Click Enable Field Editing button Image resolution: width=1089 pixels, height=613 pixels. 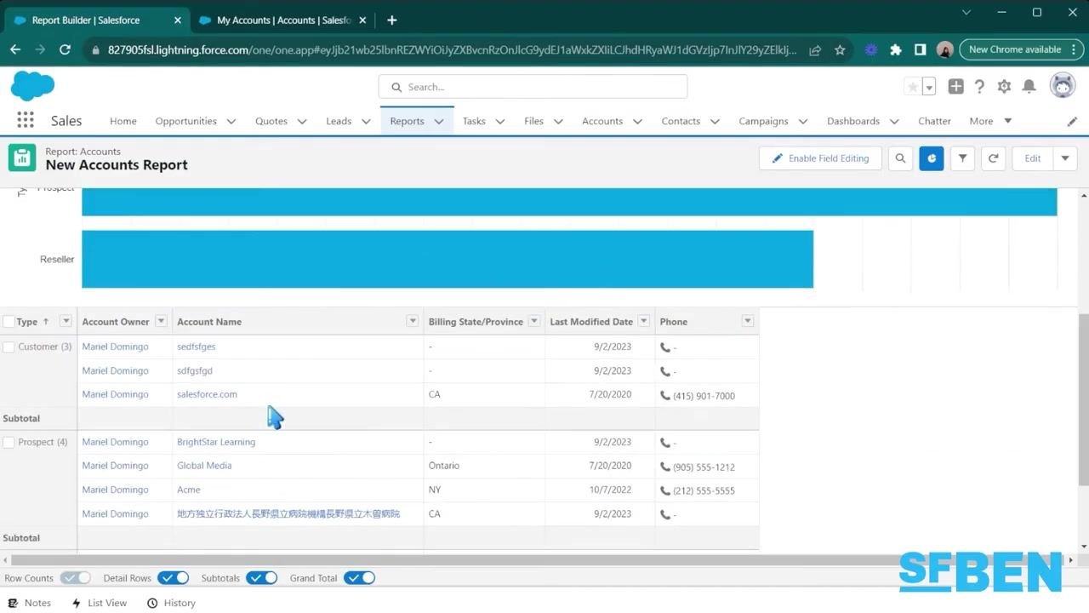click(820, 158)
